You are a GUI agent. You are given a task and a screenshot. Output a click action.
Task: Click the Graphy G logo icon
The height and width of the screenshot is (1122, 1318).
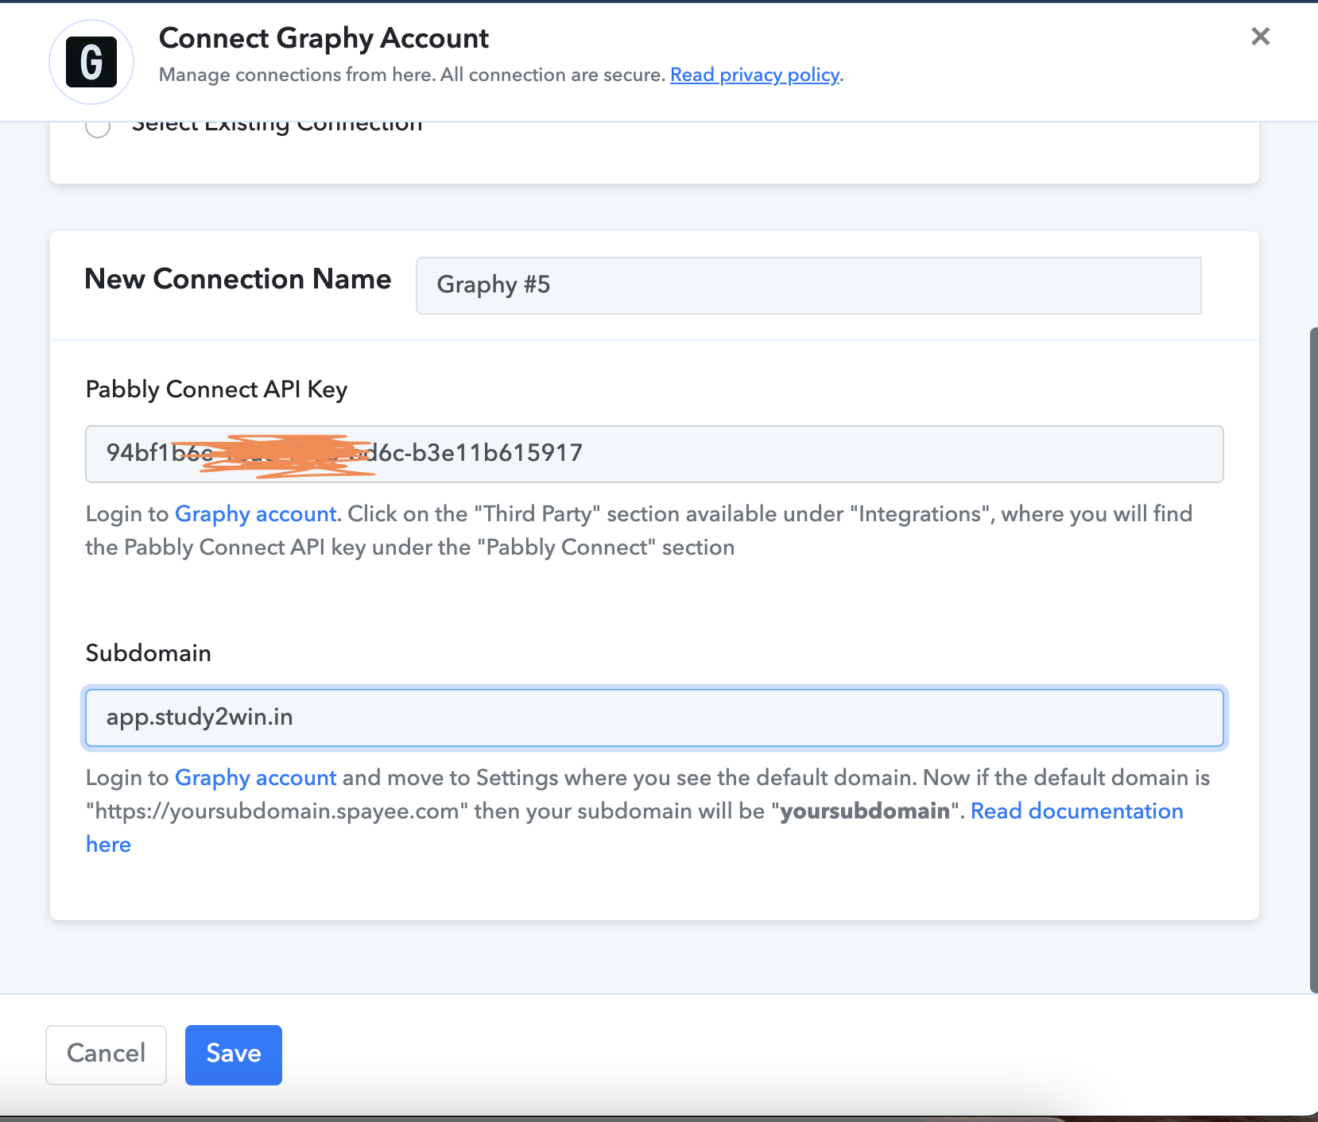pos(91,62)
